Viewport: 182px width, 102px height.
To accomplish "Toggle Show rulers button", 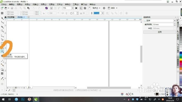I will pyautogui.click(x=81, y=8).
